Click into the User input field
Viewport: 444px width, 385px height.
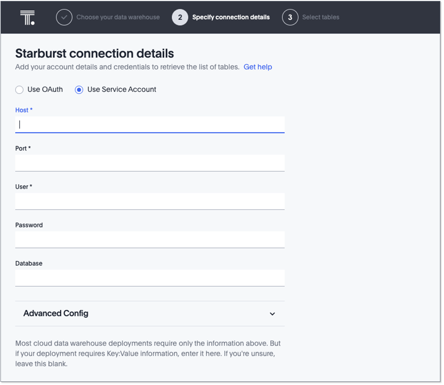click(150, 201)
